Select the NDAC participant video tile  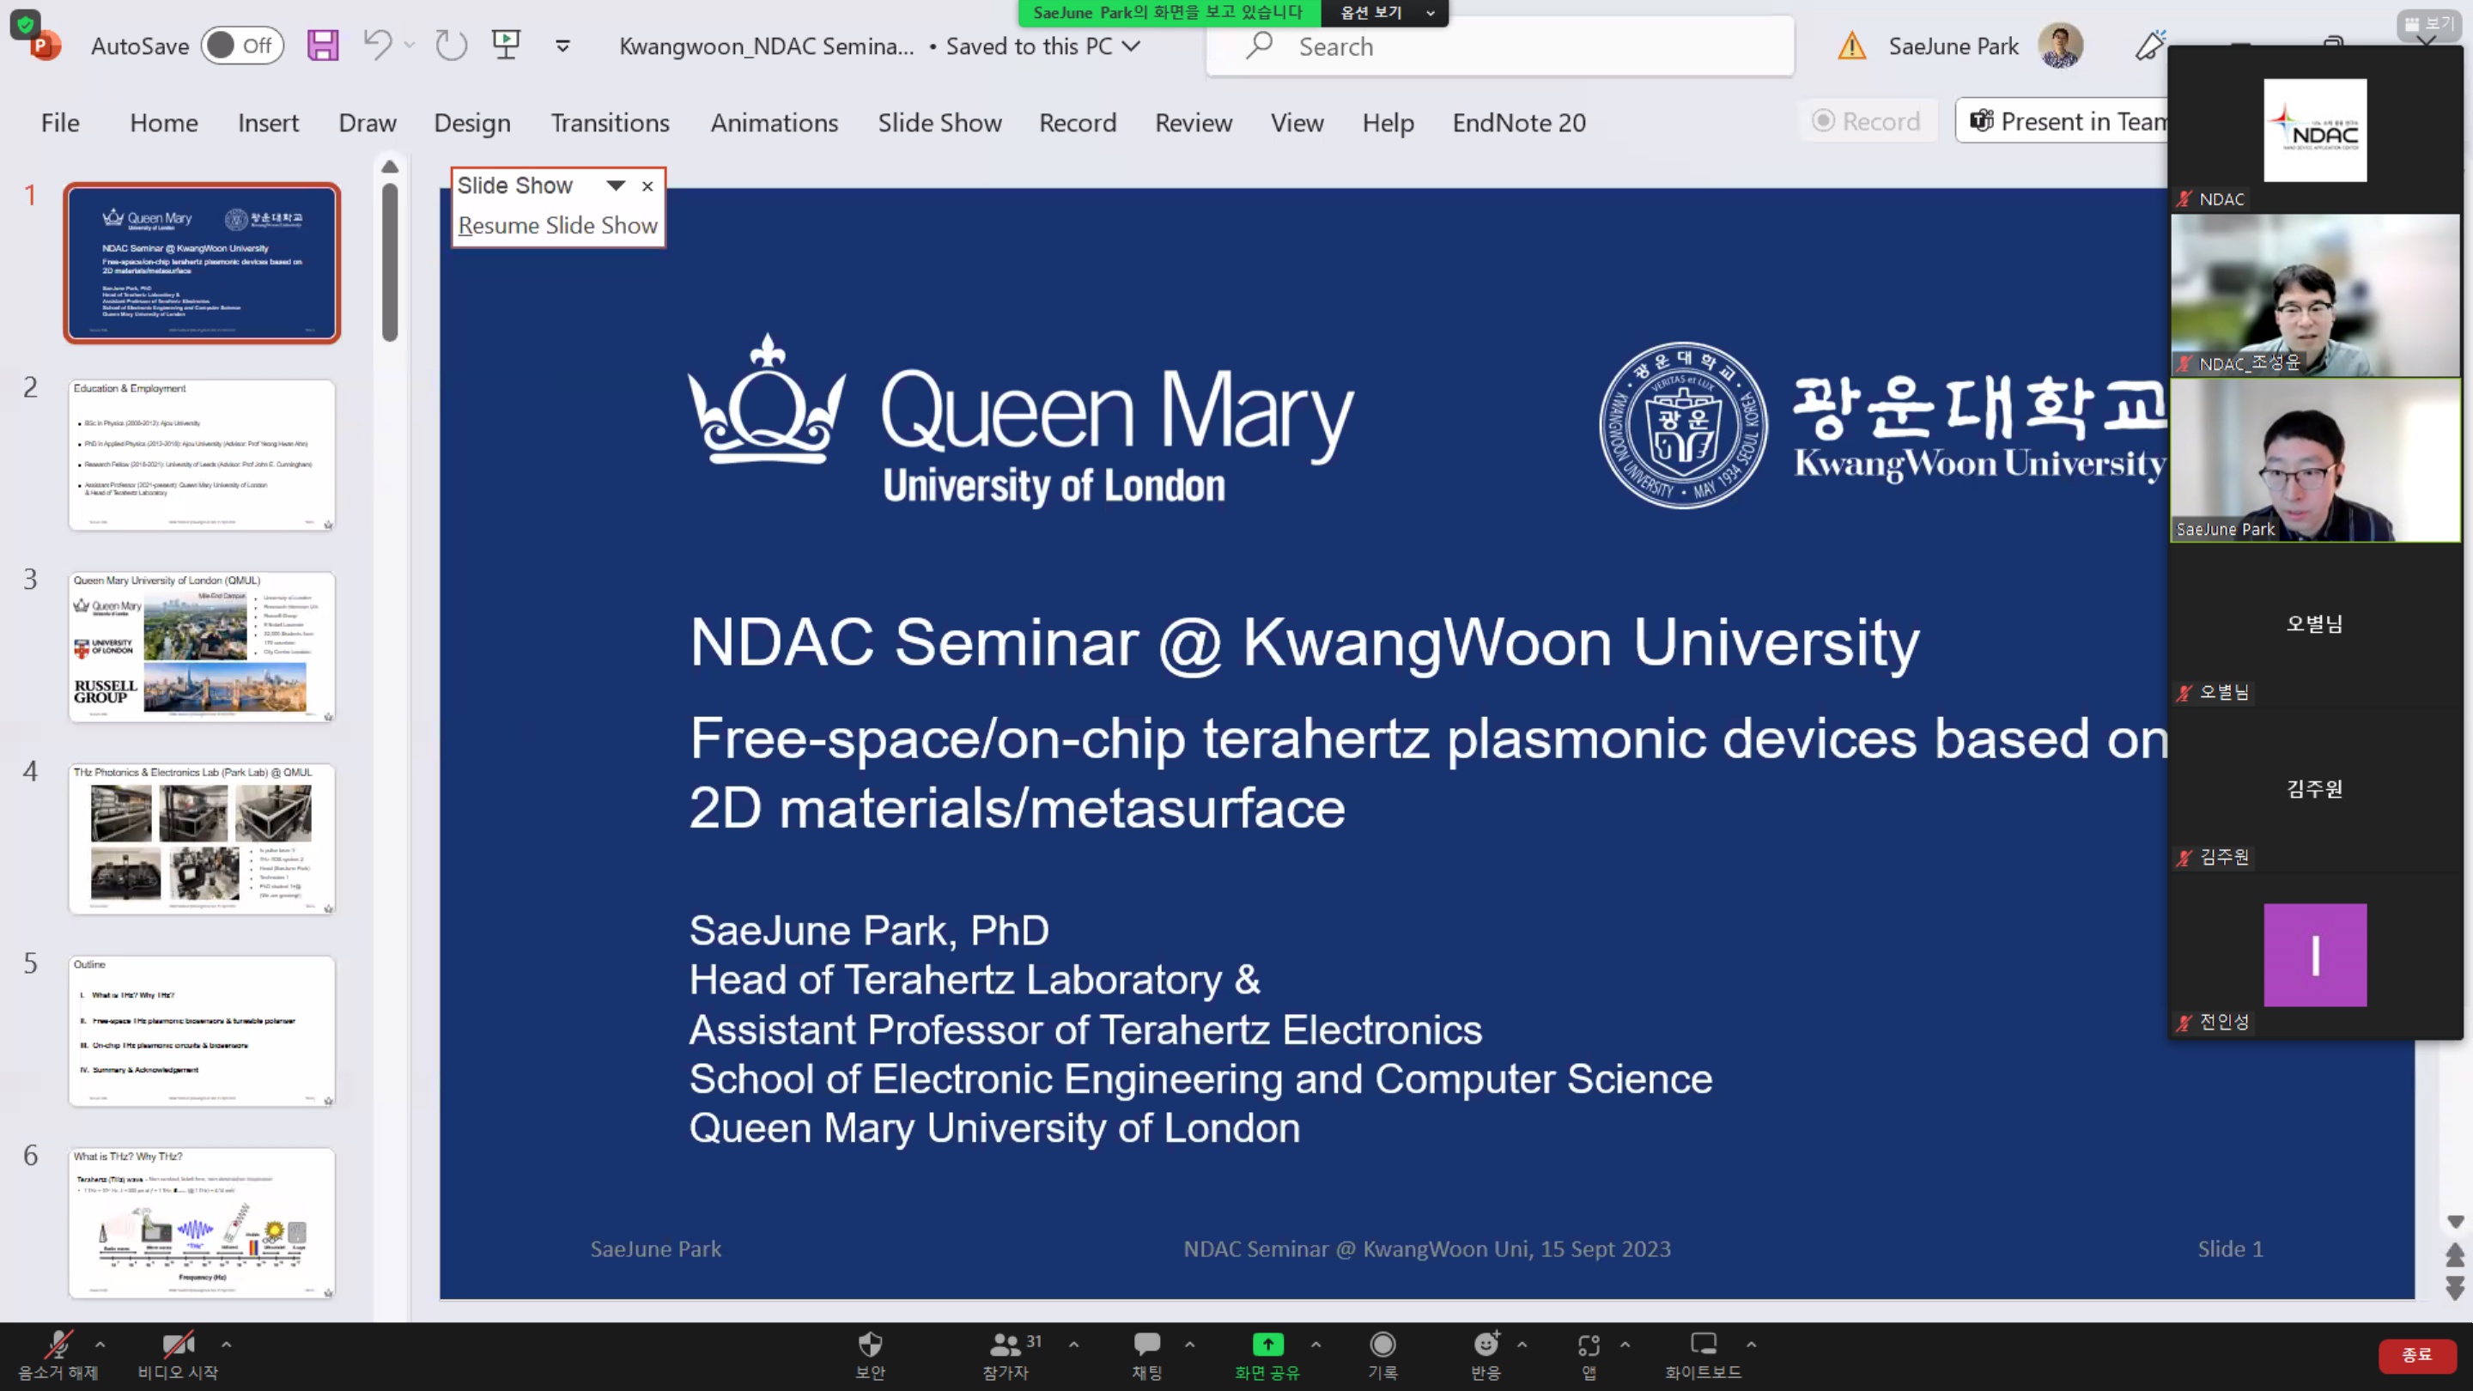tap(2316, 130)
